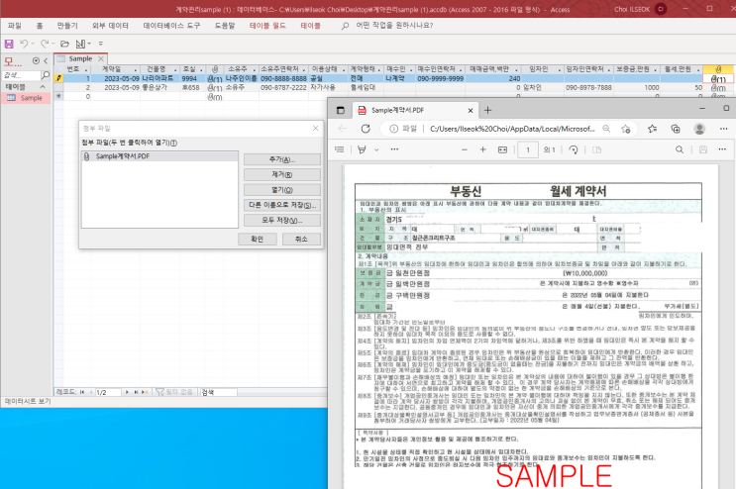Close the 첨부 파일 dialog
736x489 pixels.
[x=315, y=128]
